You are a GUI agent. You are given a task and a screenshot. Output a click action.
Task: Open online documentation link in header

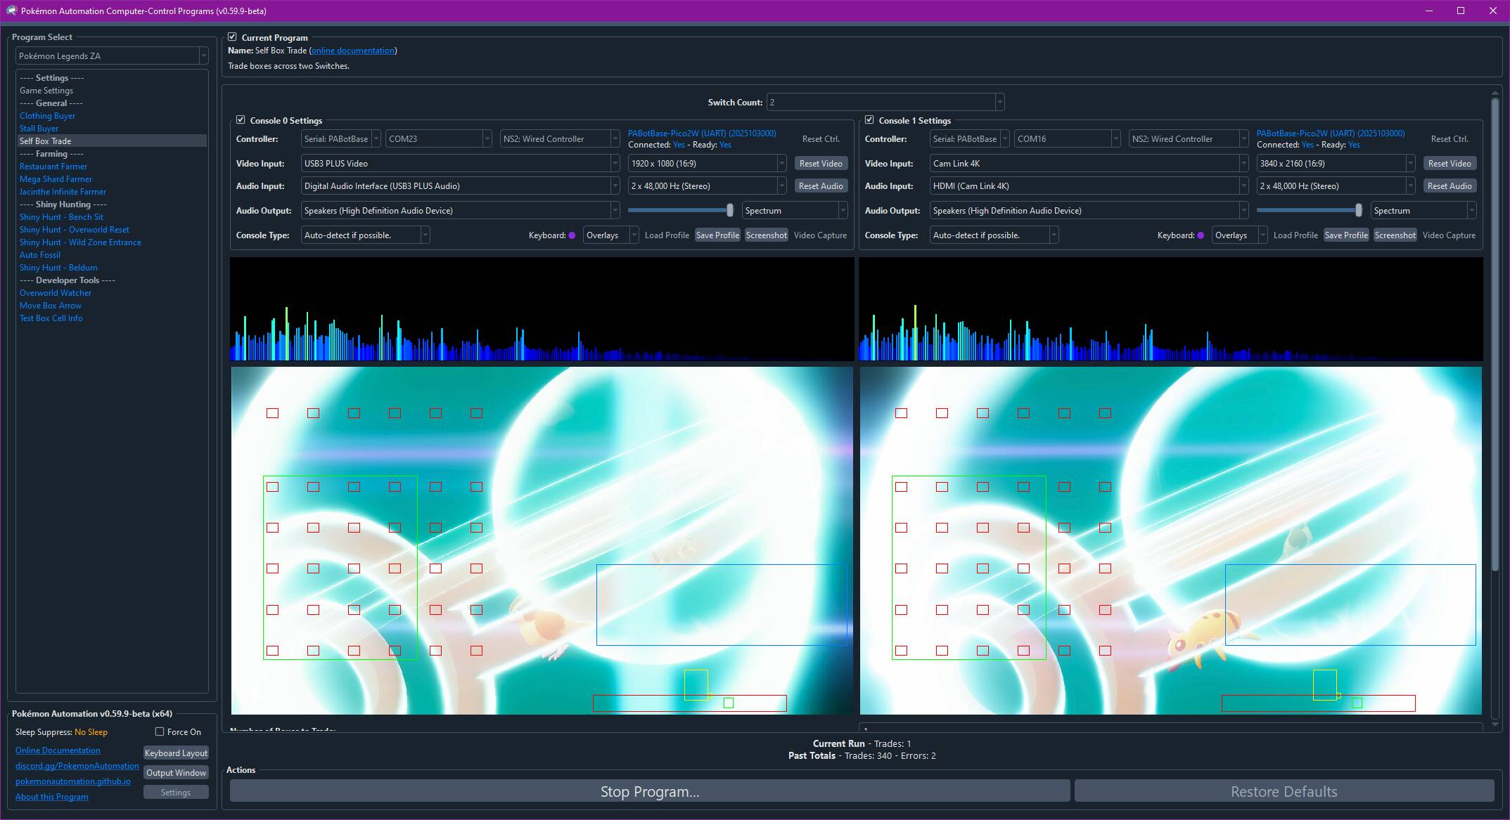(353, 51)
